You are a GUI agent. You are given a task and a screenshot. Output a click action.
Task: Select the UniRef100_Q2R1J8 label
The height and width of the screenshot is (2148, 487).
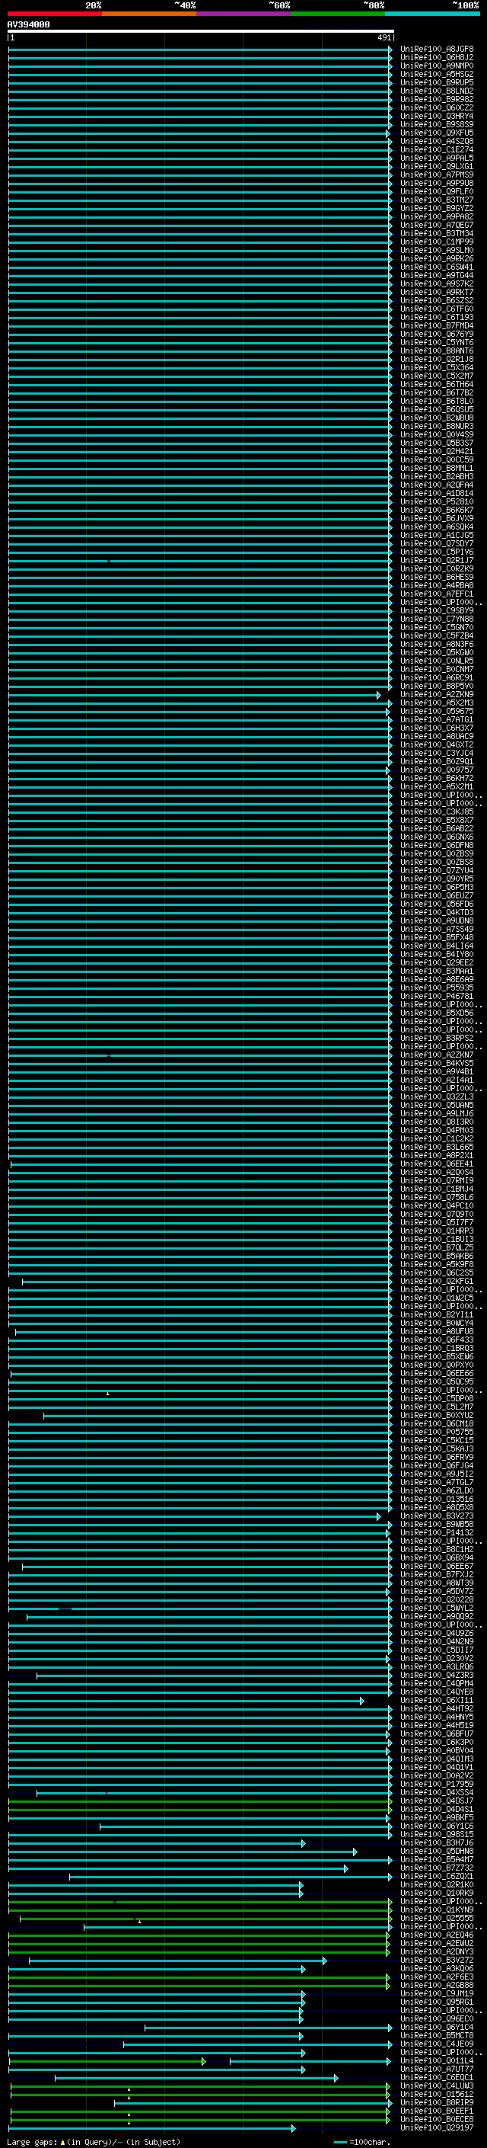(437, 360)
